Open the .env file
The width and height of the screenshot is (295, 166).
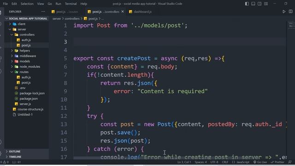(x=26, y=88)
